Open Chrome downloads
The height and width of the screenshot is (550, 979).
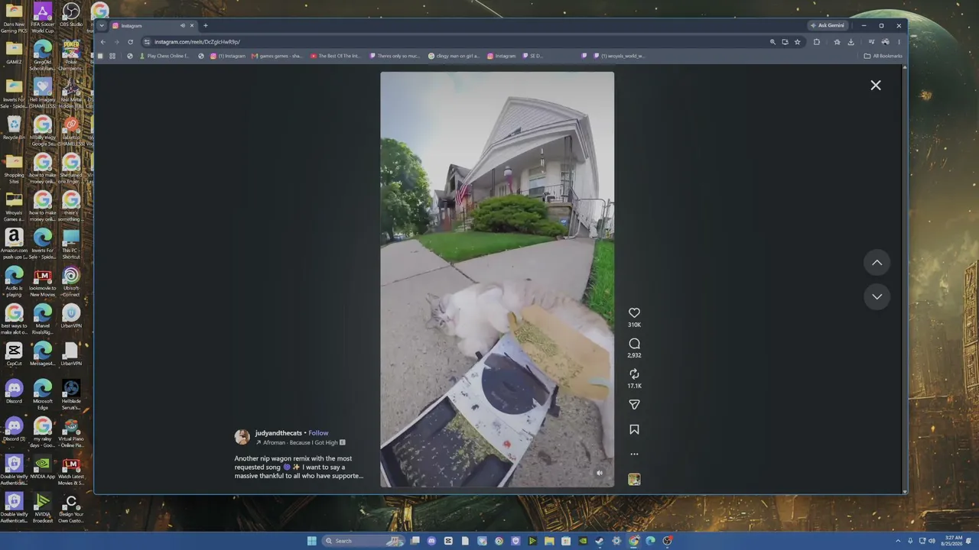pos(851,42)
